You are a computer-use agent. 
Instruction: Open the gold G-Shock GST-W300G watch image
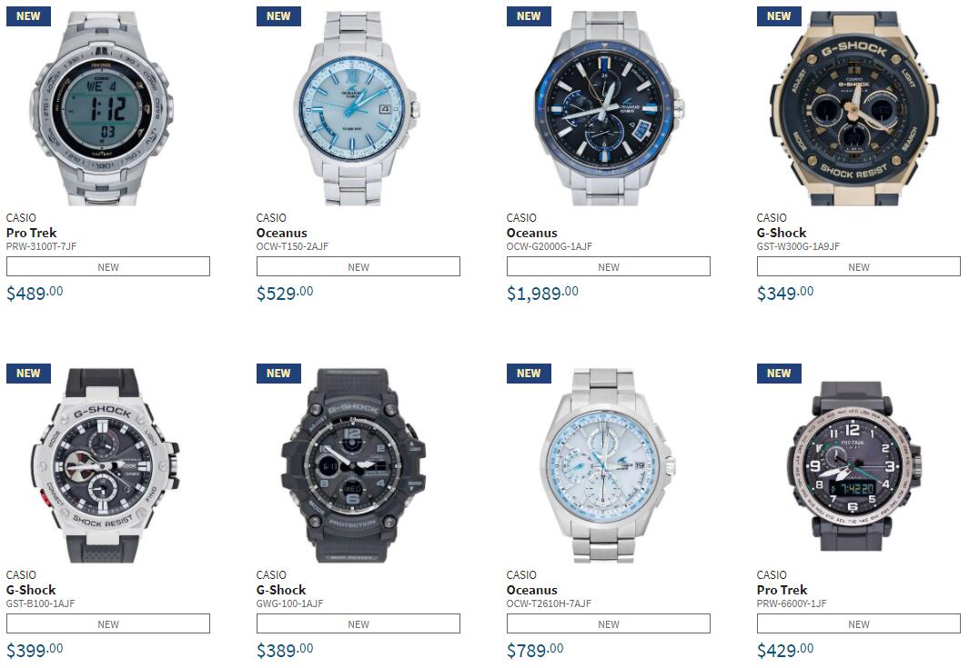pos(854,107)
